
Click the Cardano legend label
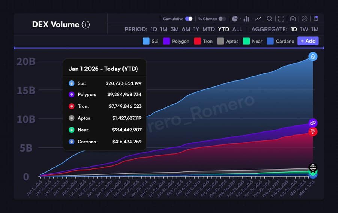coord(285,41)
